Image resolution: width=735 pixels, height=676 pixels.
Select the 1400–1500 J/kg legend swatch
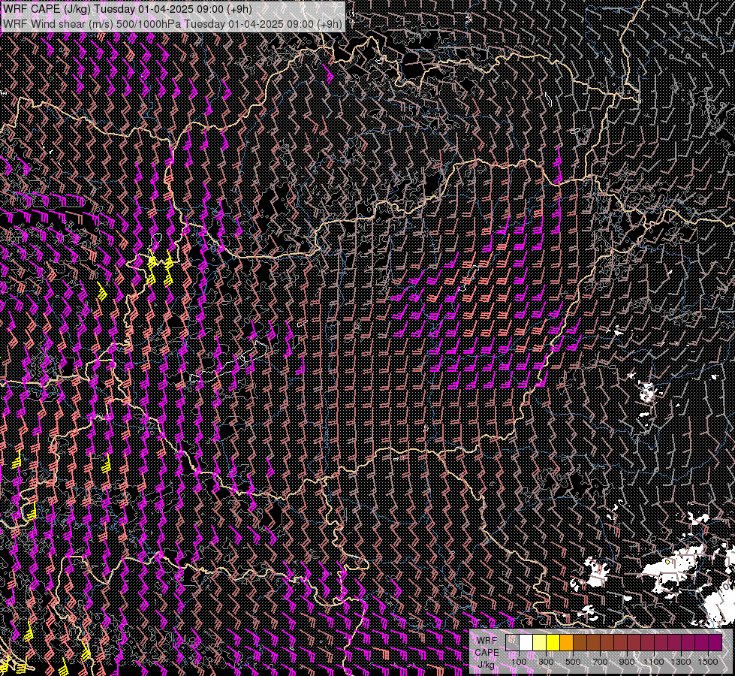click(x=702, y=643)
